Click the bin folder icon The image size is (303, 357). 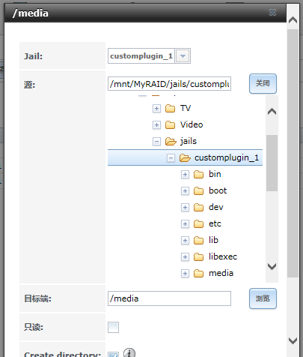point(199,174)
